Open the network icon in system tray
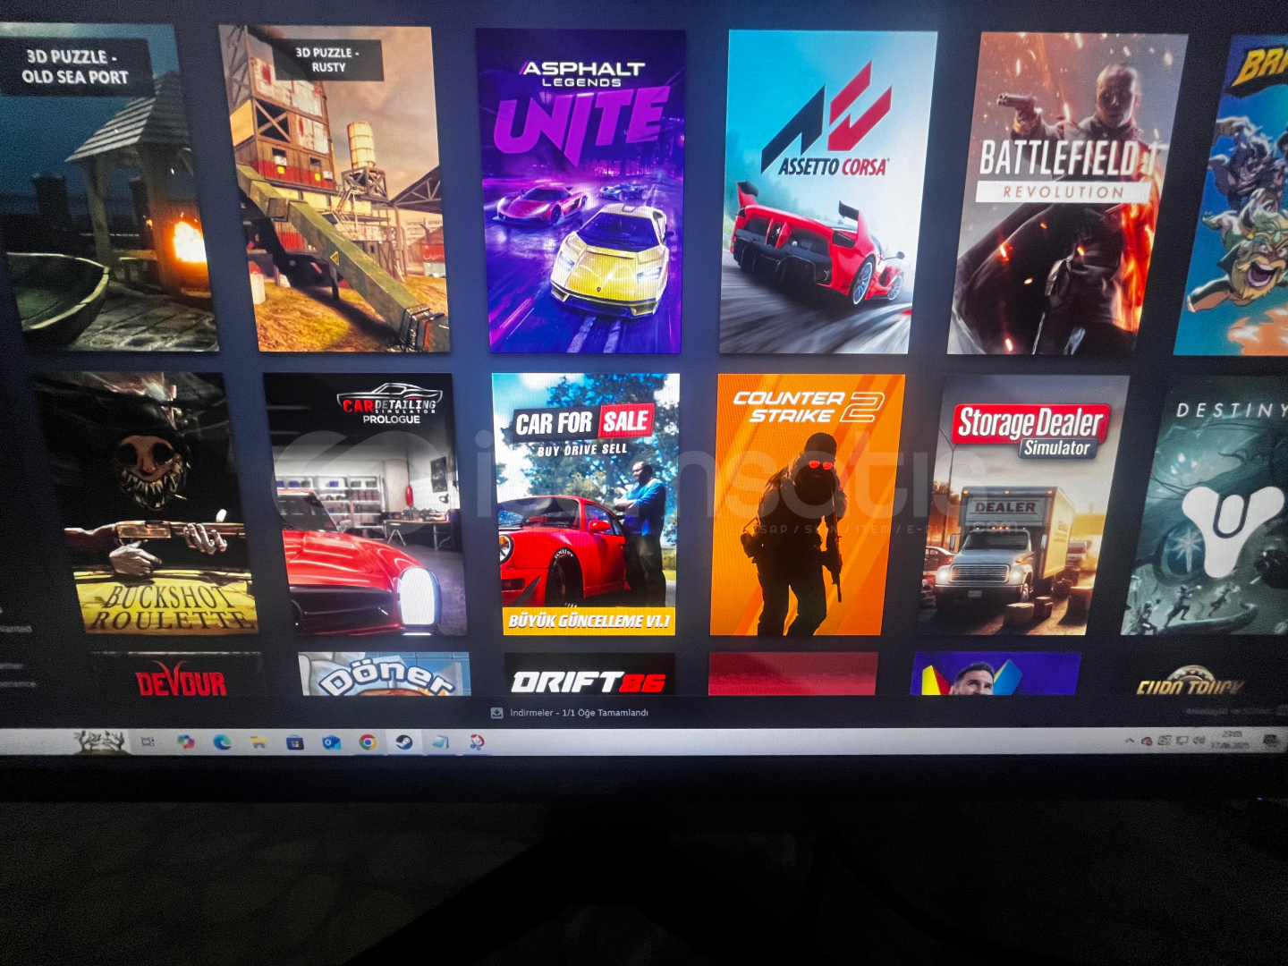The width and height of the screenshot is (1288, 966). pos(1182,741)
